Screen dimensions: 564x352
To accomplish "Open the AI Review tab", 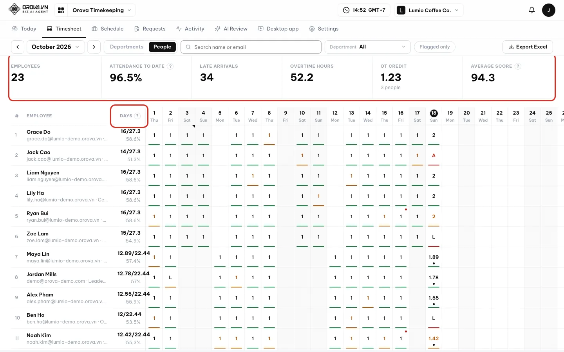I will point(231,29).
